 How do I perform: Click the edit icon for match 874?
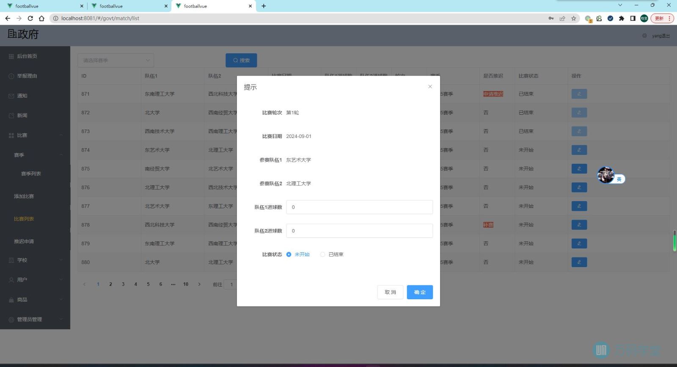pyautogui.click(x=579, y=150)
